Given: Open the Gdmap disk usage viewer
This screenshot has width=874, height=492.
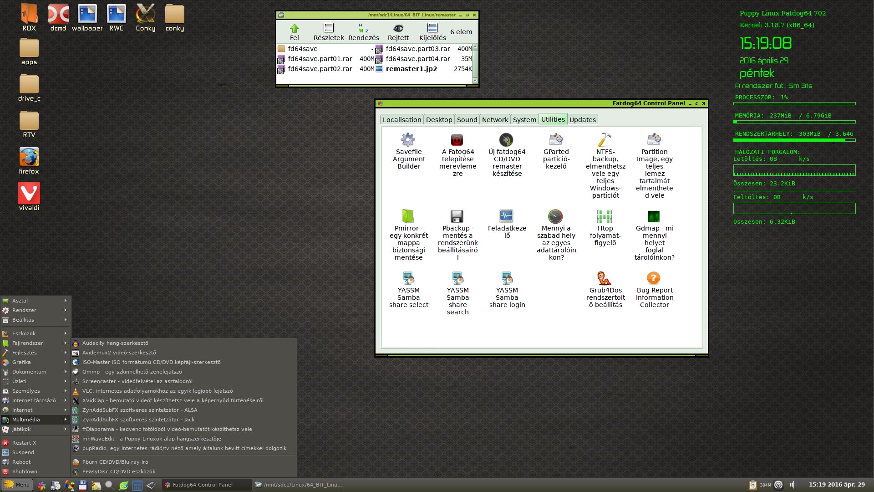Looking at the screenshot, I should tap(654, 235).
